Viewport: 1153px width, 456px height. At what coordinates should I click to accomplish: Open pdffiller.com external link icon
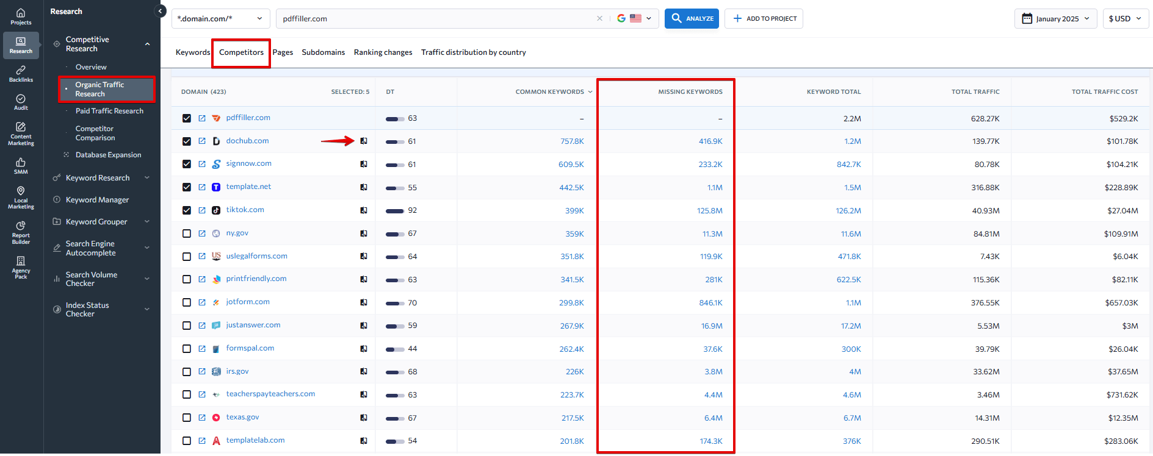pos(202,118)
